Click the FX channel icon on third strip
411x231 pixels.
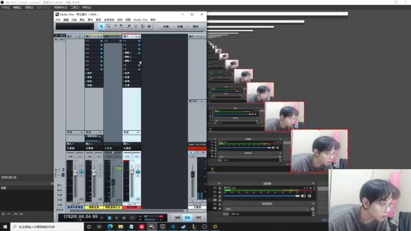119,200
